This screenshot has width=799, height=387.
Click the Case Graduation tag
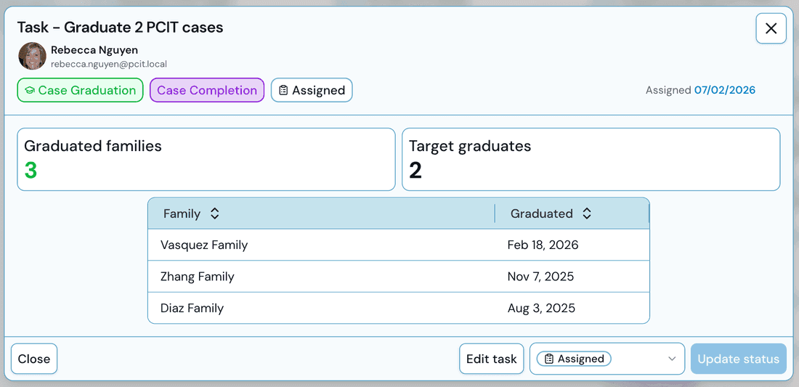coord(81,91)
